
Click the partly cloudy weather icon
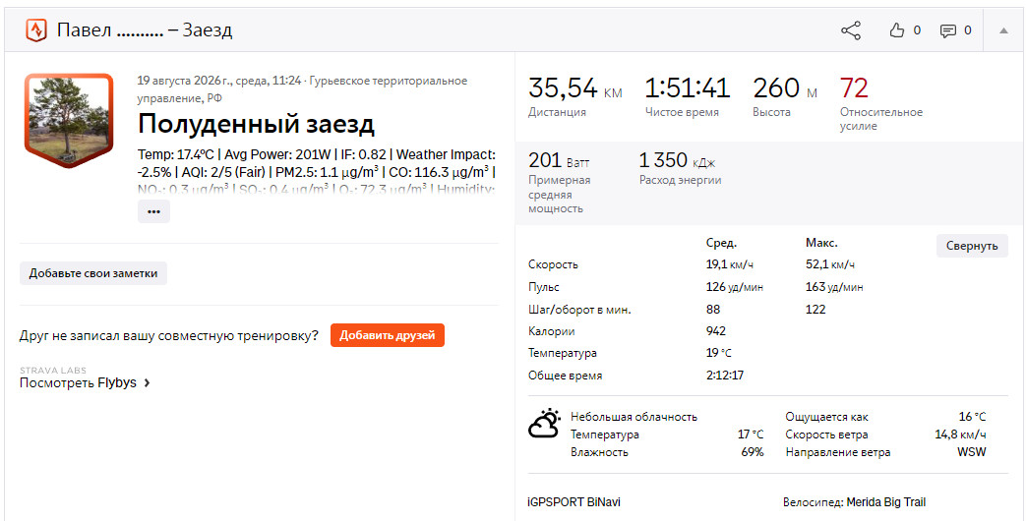(x=545, y=424)
